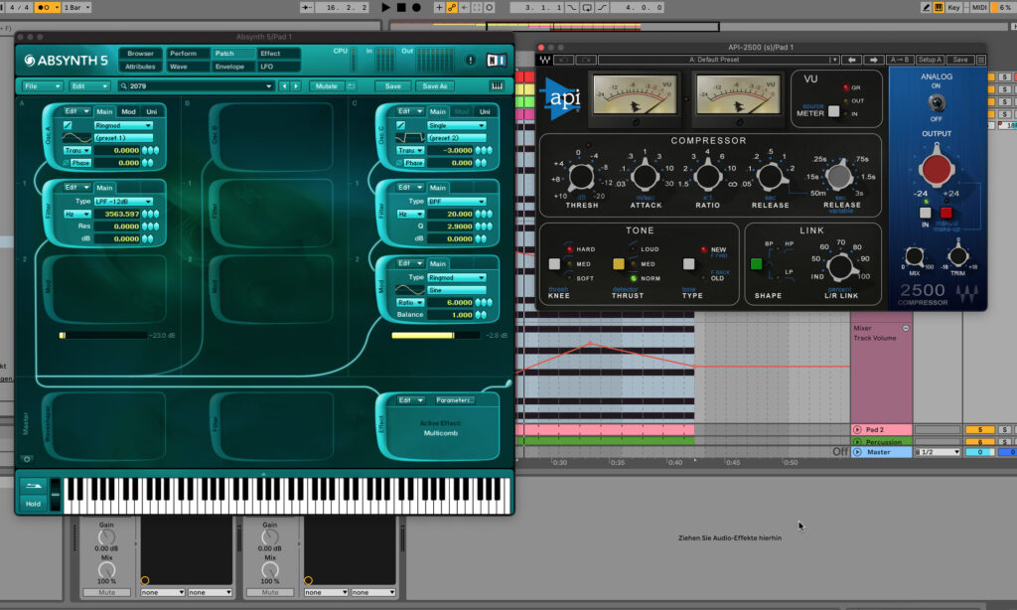
Task: Stop playback in the Ableton transport
Action: click(x=401, y=7)
